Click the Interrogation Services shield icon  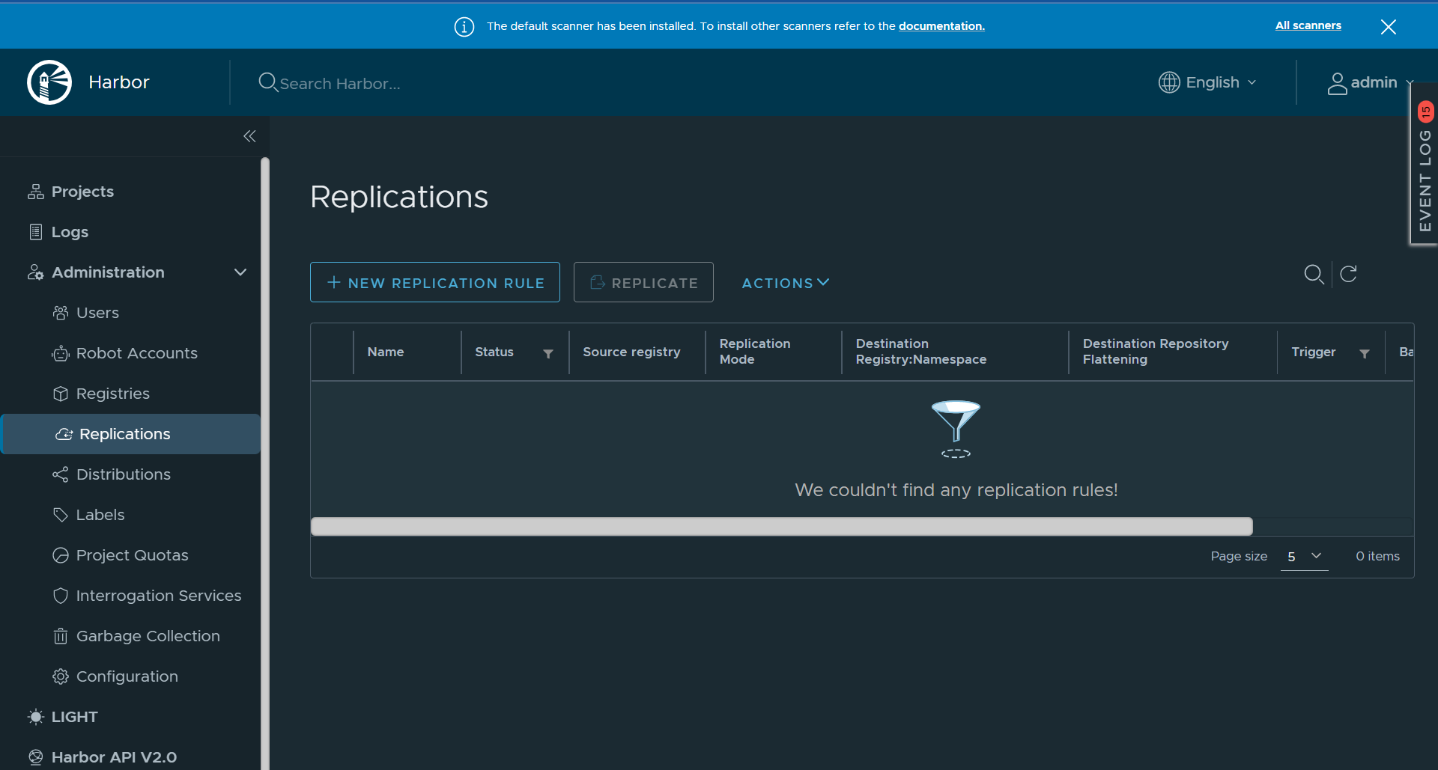[61, 596]
